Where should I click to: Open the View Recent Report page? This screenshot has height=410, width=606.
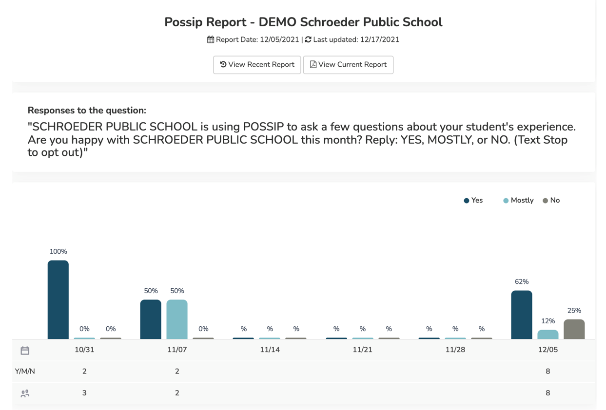pyautogui.click(x=257, y=64)
